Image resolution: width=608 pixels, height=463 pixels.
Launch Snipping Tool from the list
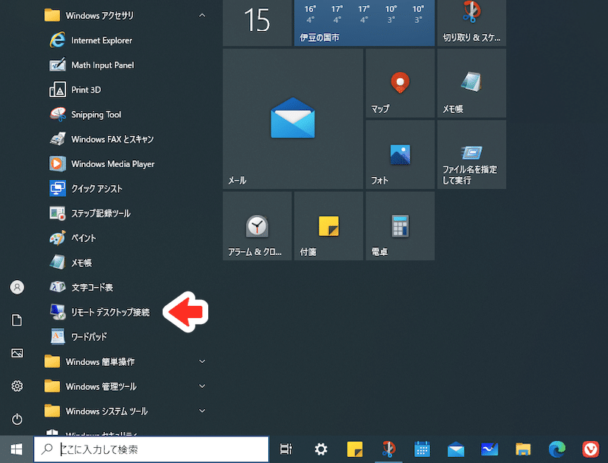[124, 115]
